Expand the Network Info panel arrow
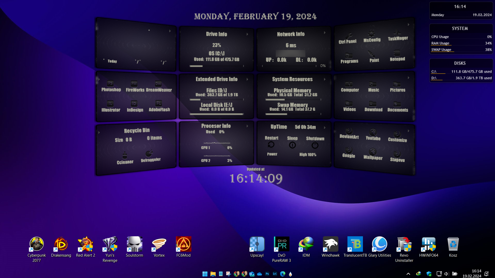This screenshot has width=495, height=278. [325, 32]
